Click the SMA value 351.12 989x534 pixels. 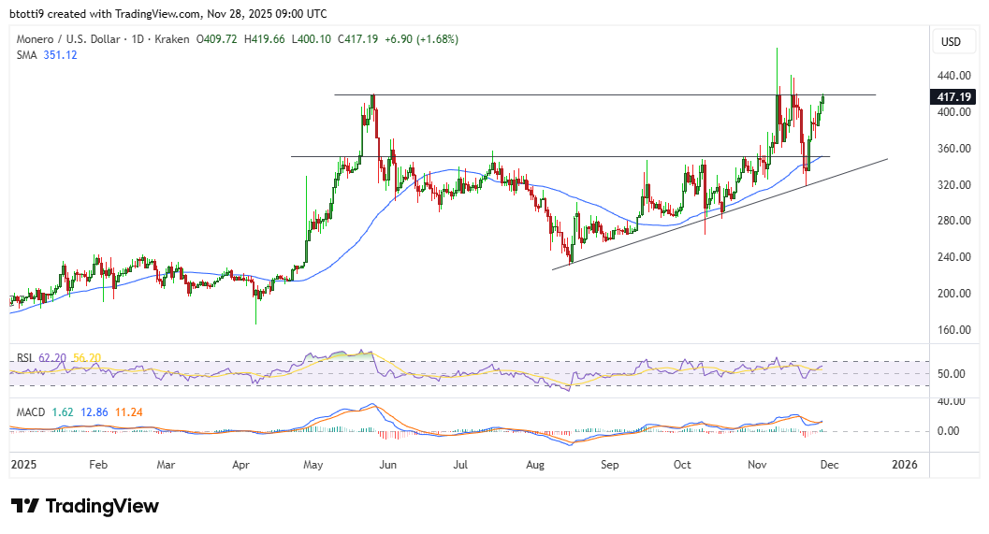[x=61, y=55]
